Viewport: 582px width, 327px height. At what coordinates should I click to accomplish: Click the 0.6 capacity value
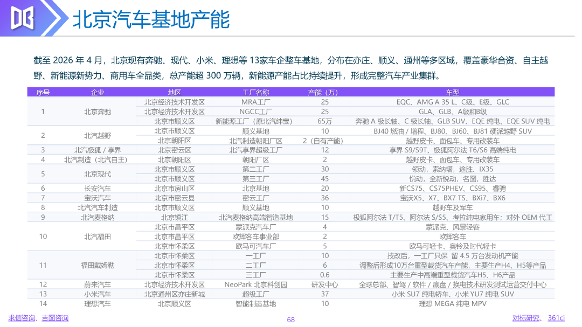(x=325, y=275)
